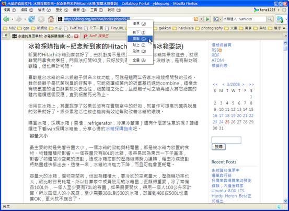Image resolution: width=289 pixels, height=211 pixels.
Task: Open the N82 bookmark folder
Action: (10, 28)
